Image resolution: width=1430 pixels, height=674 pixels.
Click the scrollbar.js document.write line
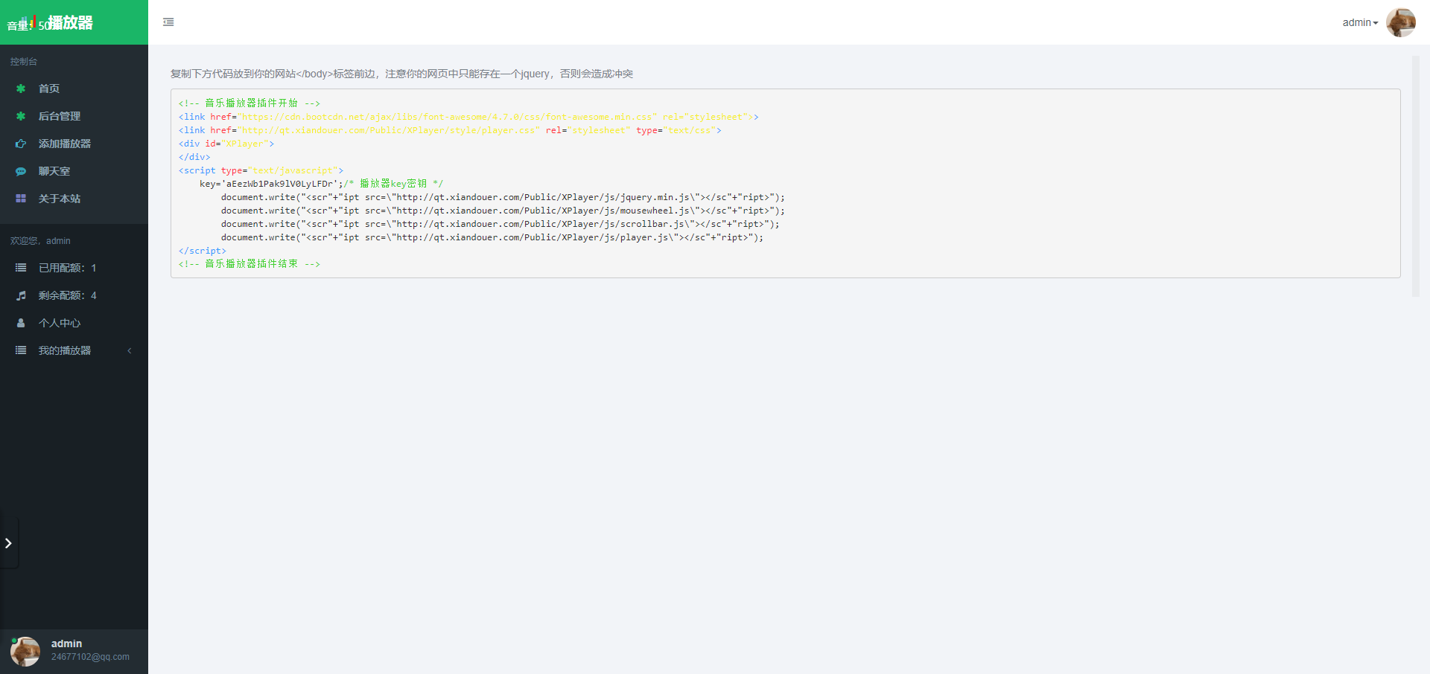(x=500, y=224)
